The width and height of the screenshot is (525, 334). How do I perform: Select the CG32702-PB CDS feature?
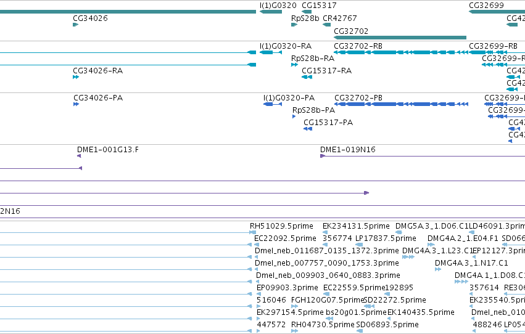[x=401, y=104]
